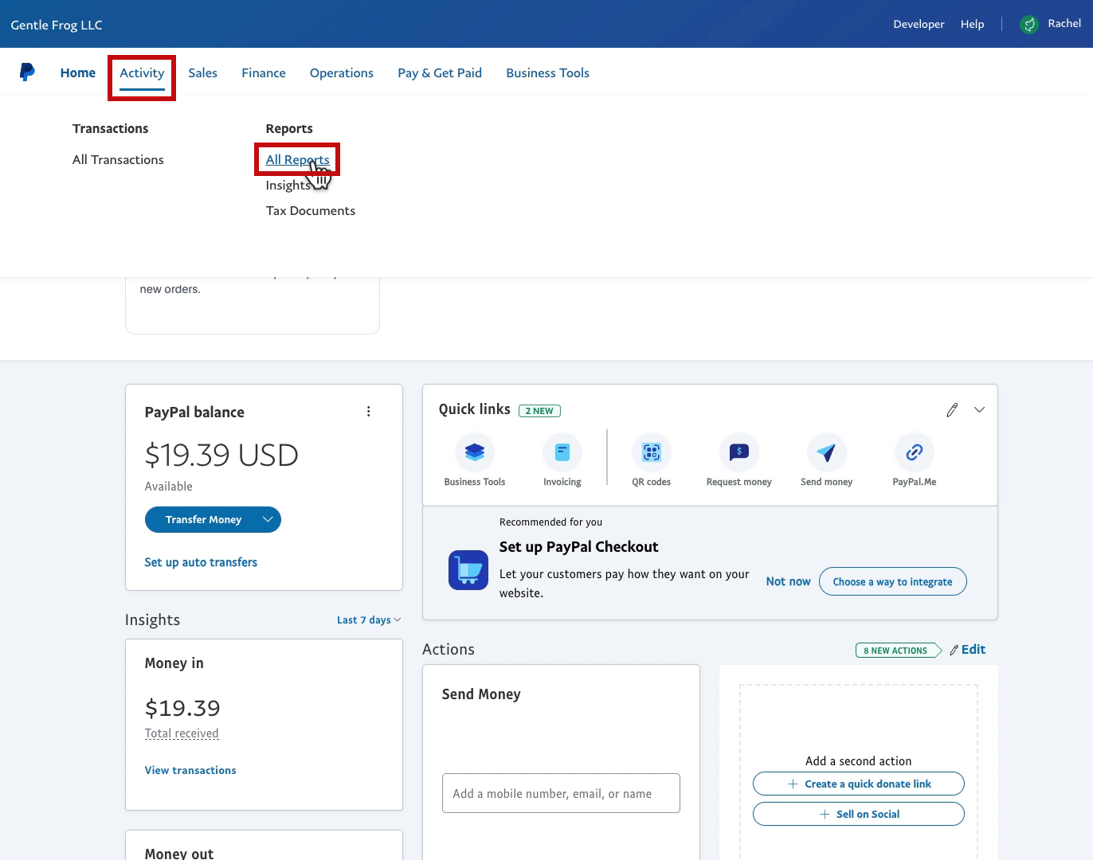The height and width of the screenshot is (860, 1093).
Task: Select Tax Documents in the Reports submenu
Action: click(311, 211)
